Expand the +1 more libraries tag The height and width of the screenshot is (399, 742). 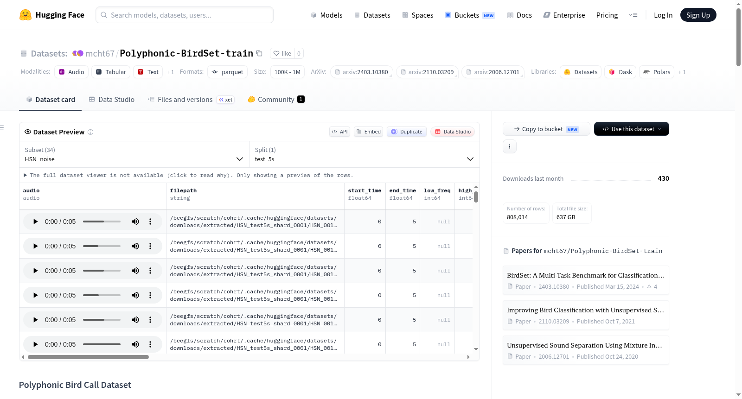682,72
